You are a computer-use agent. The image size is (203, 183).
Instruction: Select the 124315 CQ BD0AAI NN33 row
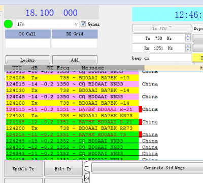[x=73, y=147]
